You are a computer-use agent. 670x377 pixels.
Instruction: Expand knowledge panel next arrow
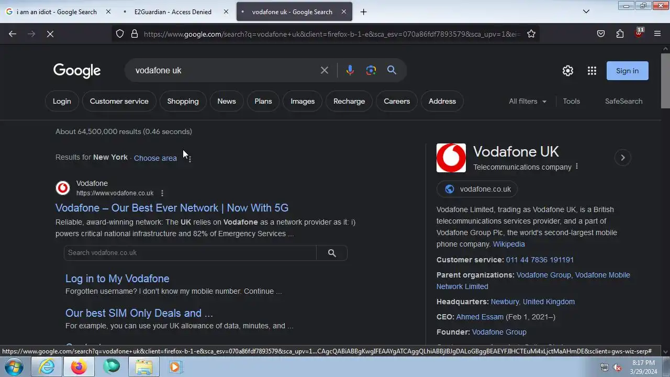click(x=622, y=158)
